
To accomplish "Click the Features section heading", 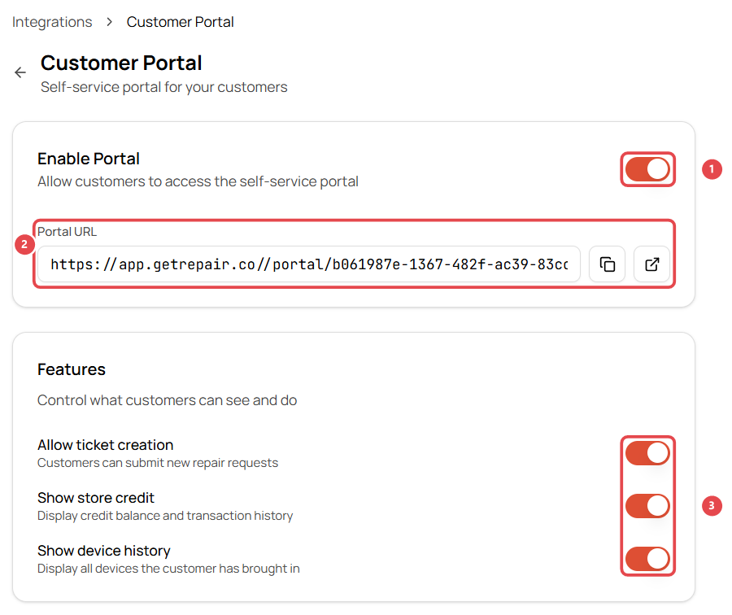I will tap(72, 369).
